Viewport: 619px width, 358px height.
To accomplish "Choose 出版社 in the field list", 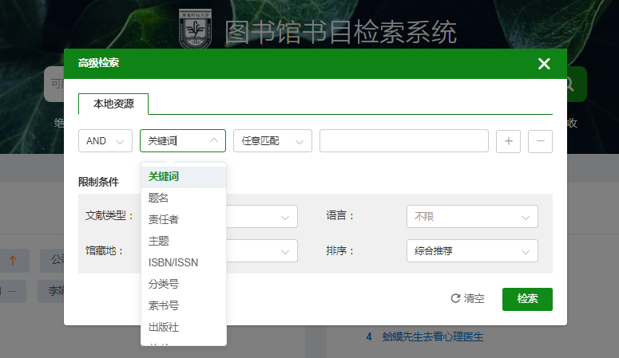I will [x=164, y=327].
